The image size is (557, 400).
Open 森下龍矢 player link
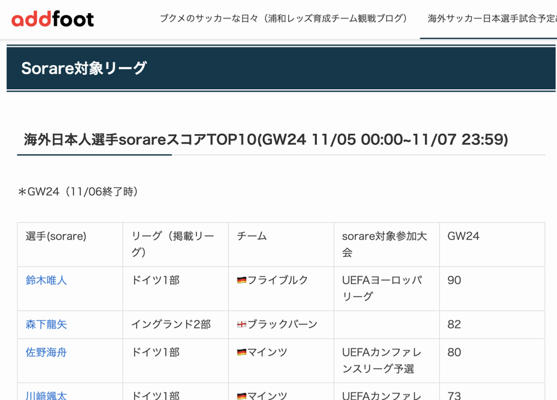pyautogui.click(x=46, y=325)
